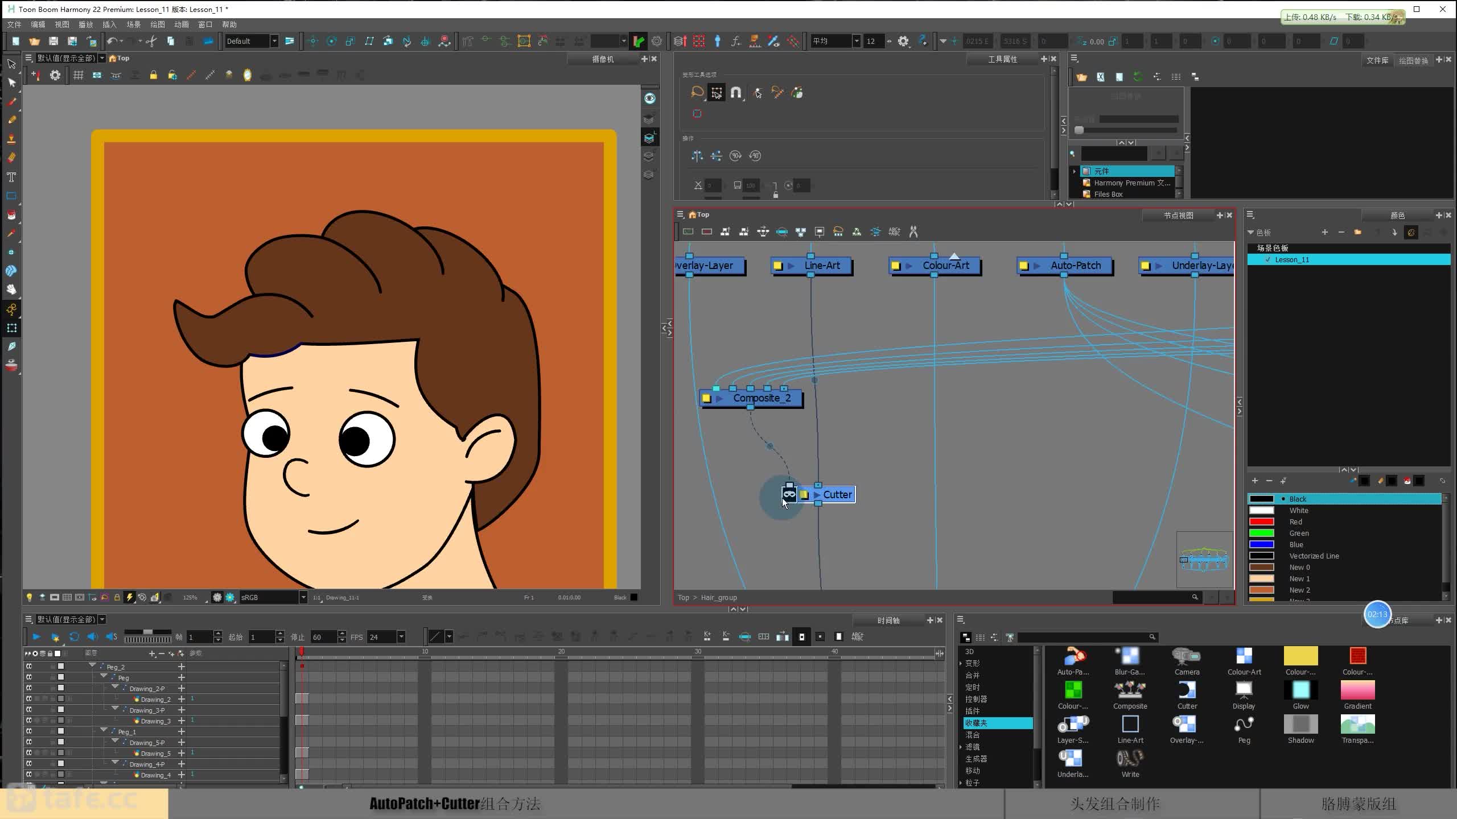Select the Green colour swatch
Screen dimensions: 1457x819
1261,533
